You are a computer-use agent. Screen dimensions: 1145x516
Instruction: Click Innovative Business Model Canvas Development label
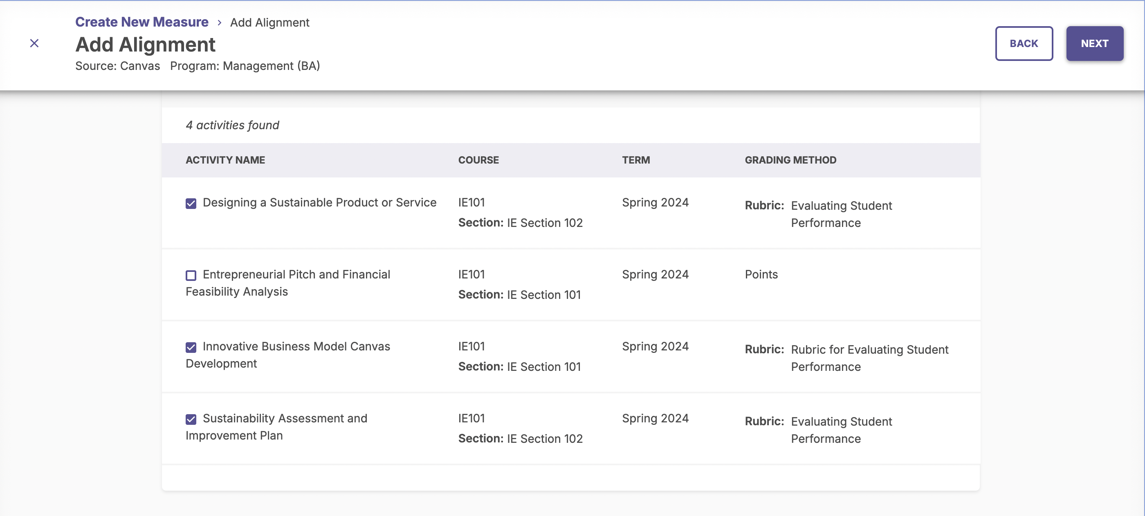click(287, 355)
